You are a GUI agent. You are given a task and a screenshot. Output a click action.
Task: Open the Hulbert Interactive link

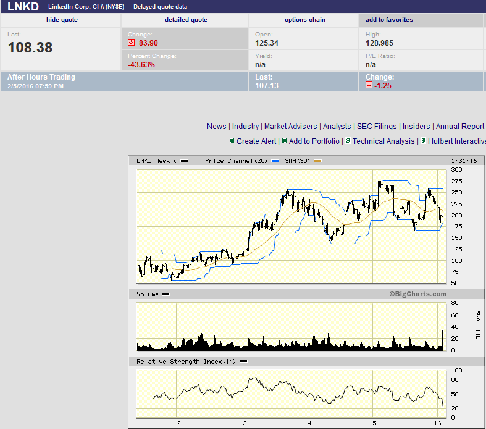[x=456, y=141]
